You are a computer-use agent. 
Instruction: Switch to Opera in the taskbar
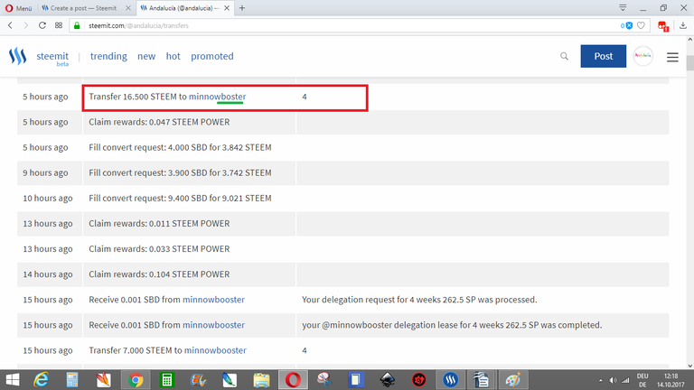point(293,380)
